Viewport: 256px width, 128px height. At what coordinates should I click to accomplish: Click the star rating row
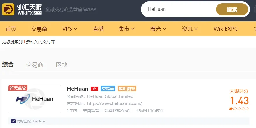pyautogui.click(x=239, y=109)
